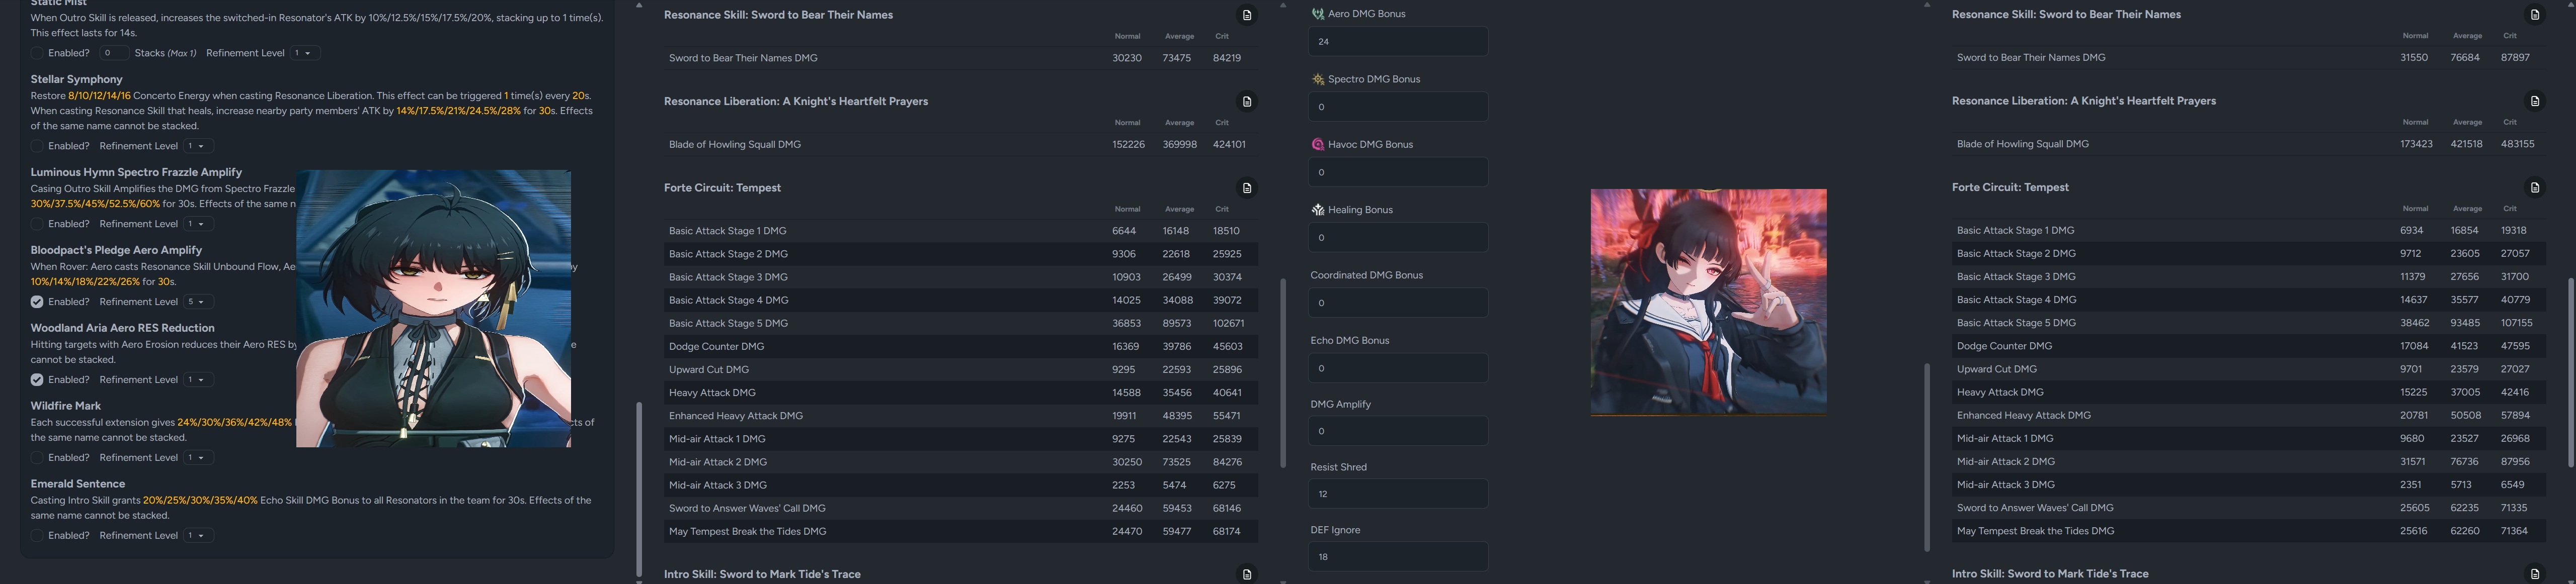
Task: Click document icon by right Forte Circuit: Tempest
Action: (2534, 187)
